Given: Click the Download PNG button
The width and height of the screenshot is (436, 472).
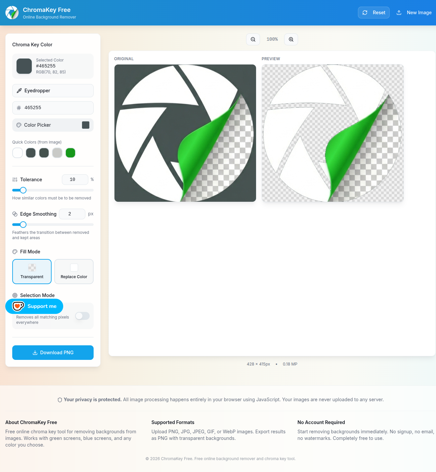Looking at the screenshot, I should 53,353.
